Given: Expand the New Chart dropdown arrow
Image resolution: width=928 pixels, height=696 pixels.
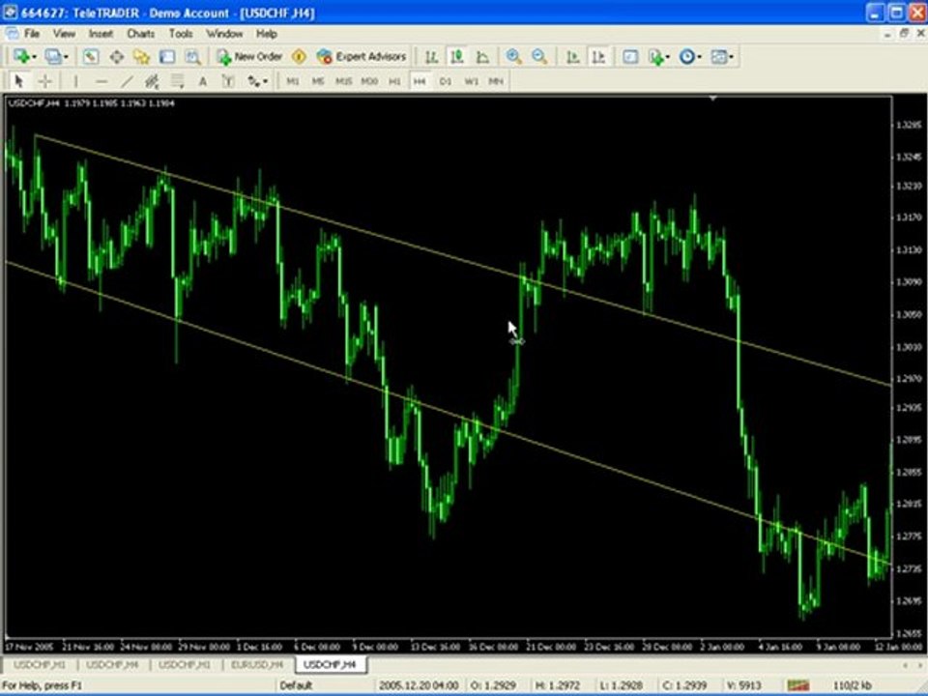Looking at the screenshot, I should pyautogui.click(x=34, y=57).
